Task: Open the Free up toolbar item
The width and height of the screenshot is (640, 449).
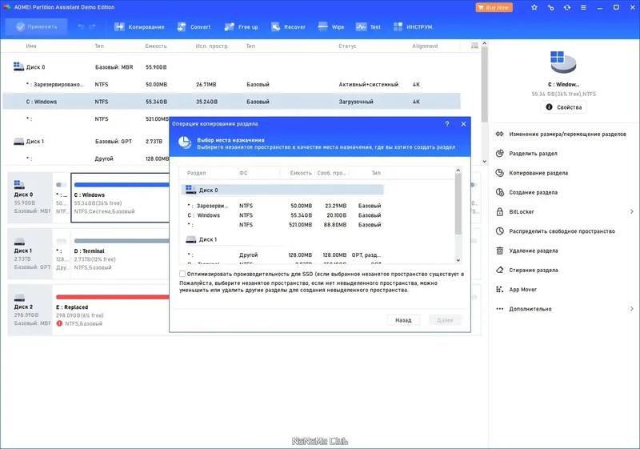Action: tap(242, 27)
